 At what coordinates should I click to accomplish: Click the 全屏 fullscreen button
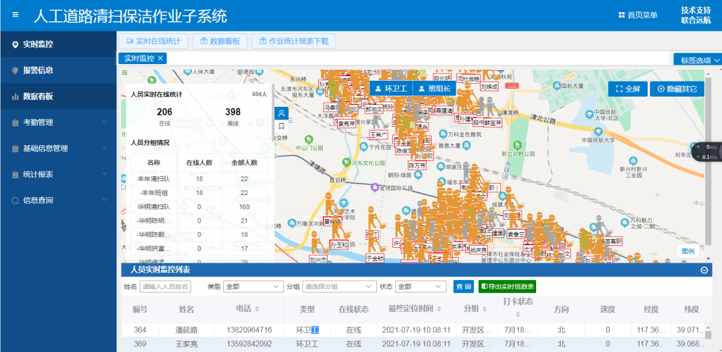(x=628, y=89)
